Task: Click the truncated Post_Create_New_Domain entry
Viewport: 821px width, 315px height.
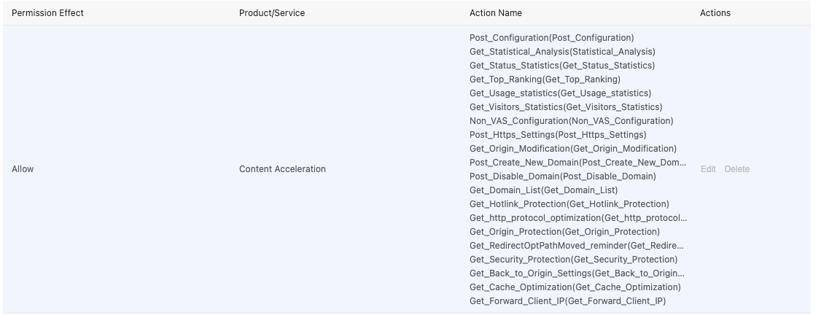Action: [577, 163]
